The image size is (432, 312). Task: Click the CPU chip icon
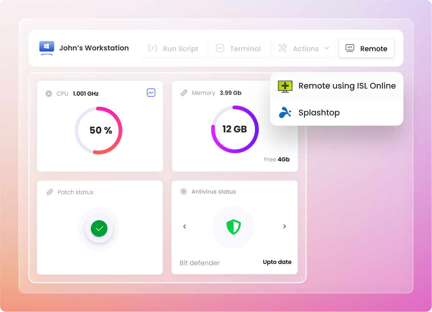(49, 94)
